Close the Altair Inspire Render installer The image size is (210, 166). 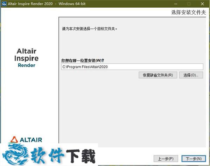click(202, 4)
